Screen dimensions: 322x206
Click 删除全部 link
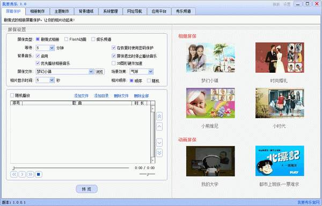pos(141,96)
